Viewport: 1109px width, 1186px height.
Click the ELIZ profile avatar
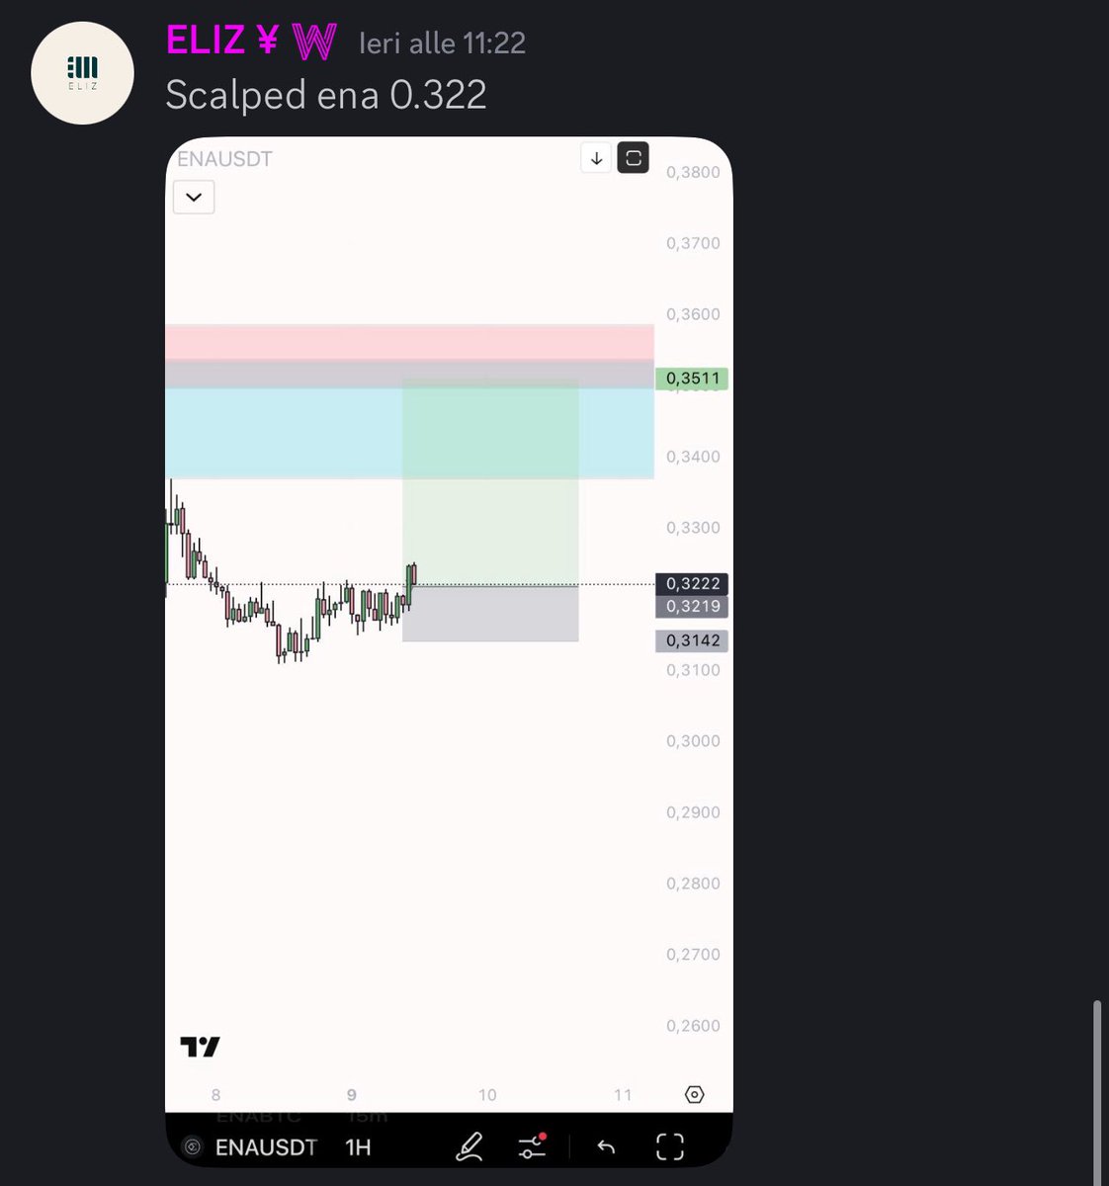pos(82,72)
